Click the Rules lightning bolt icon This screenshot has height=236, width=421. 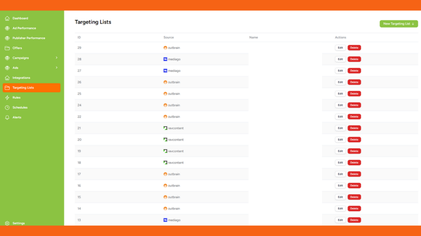tap(7, 98)
